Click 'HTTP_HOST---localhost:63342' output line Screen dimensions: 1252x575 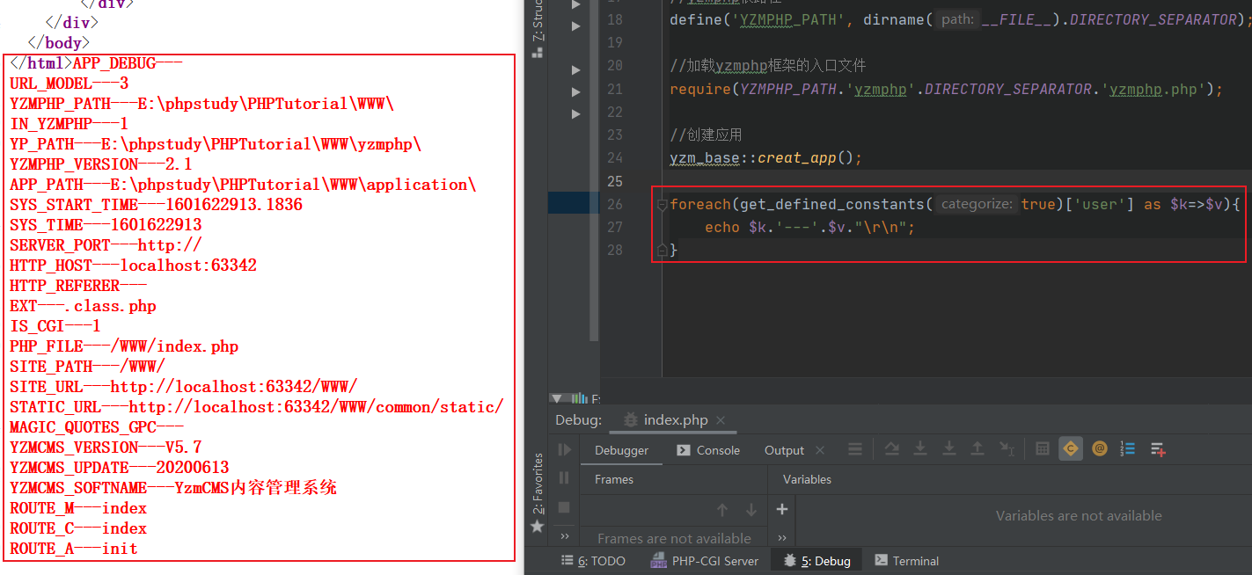133,266
